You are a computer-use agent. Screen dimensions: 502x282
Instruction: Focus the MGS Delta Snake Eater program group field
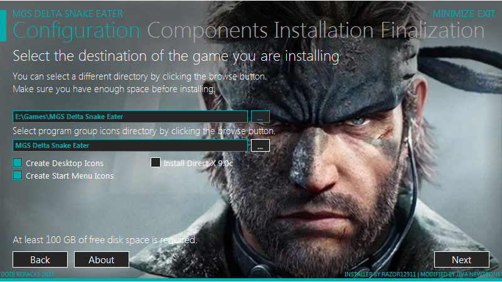[130, 145]
